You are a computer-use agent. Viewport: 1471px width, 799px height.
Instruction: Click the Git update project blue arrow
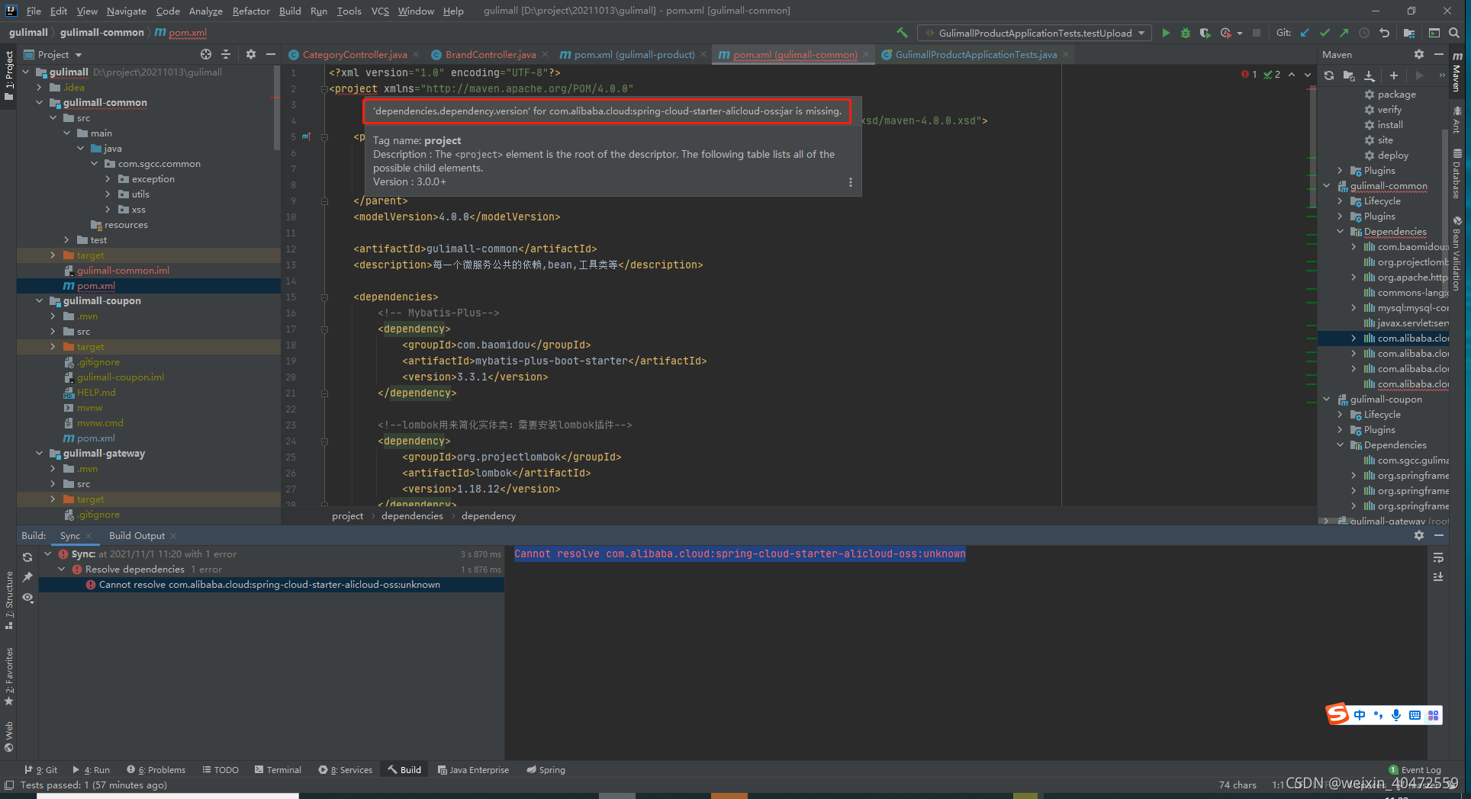1305,33
